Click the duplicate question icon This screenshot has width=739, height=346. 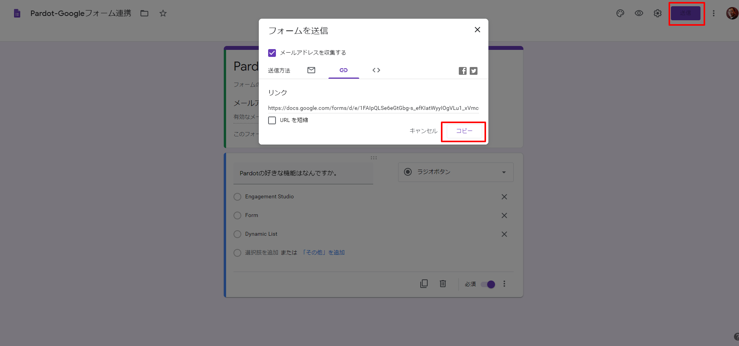tap(424, 284)
